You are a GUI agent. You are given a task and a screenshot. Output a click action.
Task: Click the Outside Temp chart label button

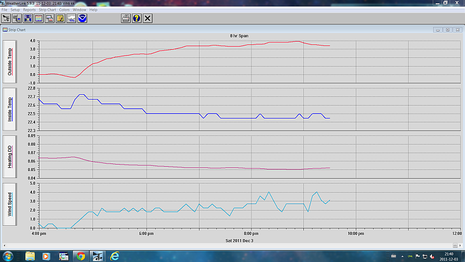pyautogui.click(x=10, y=62)
